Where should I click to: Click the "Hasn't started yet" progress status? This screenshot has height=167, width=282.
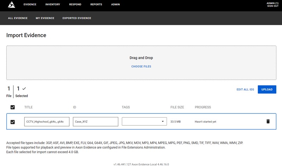click(x=205, y=122)
